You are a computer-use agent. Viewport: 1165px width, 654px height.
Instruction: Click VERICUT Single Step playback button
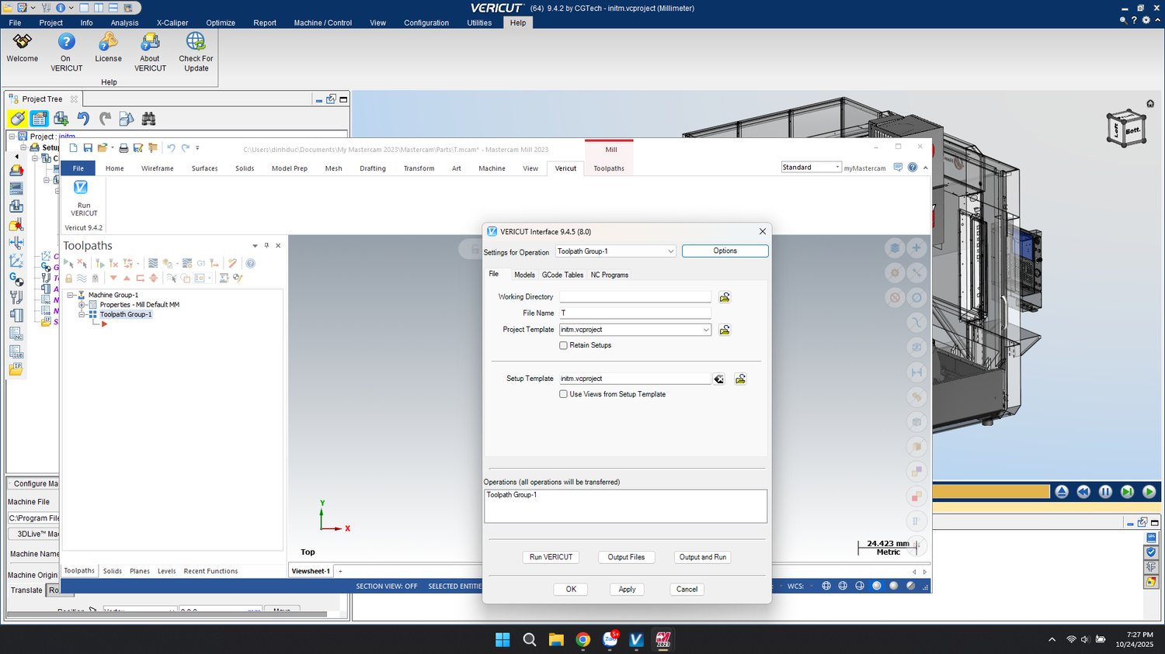(1127, 492)
